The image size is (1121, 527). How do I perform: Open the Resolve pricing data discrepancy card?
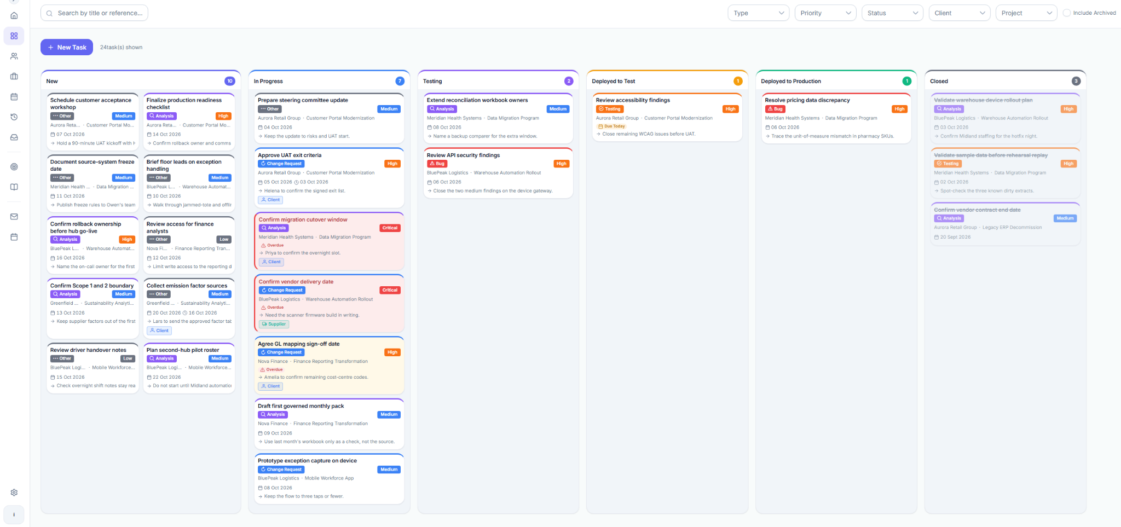[836, 118]
